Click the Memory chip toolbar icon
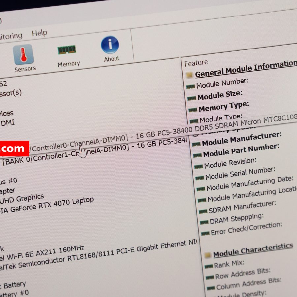Screen dimensions: 297x297 pos(67,50)
